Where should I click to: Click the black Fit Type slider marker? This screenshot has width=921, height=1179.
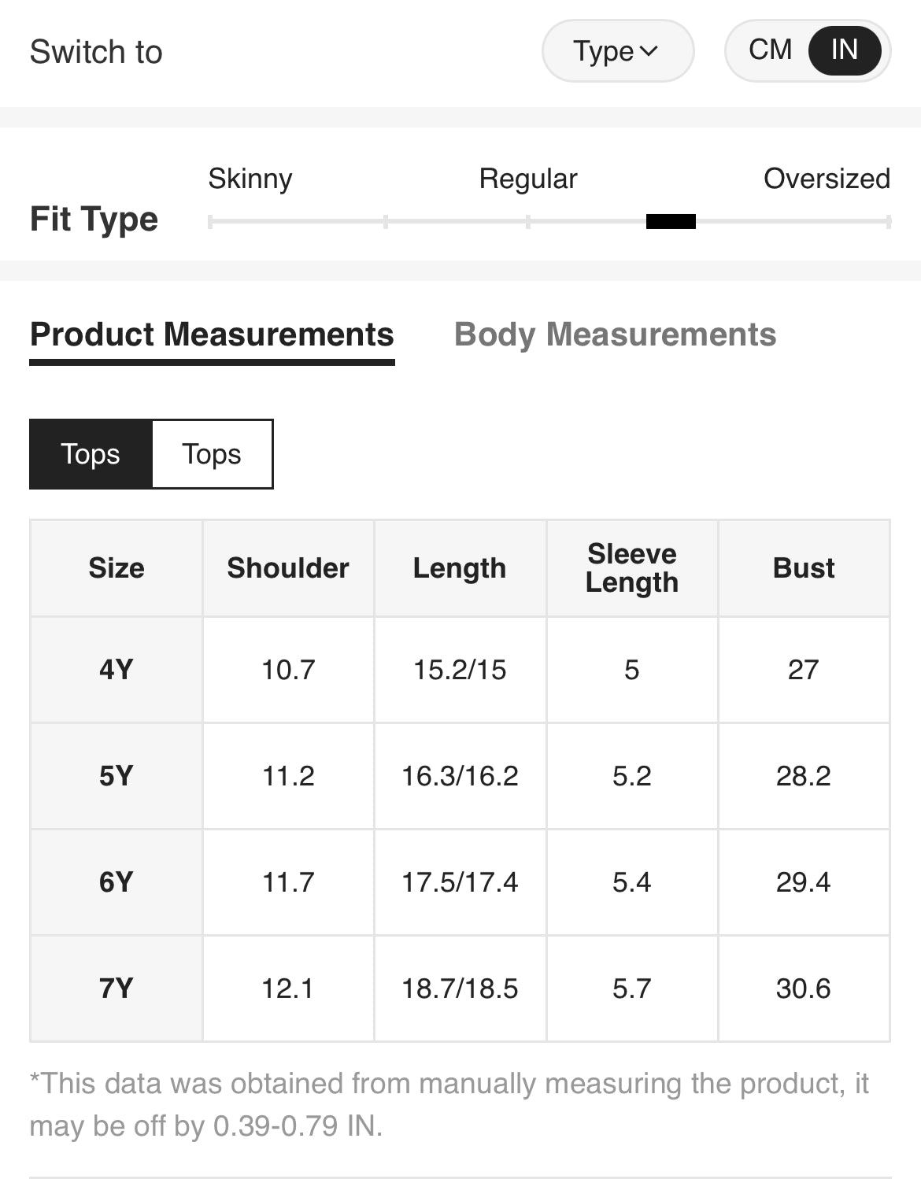pyautogui.click(x=671, y=222)
